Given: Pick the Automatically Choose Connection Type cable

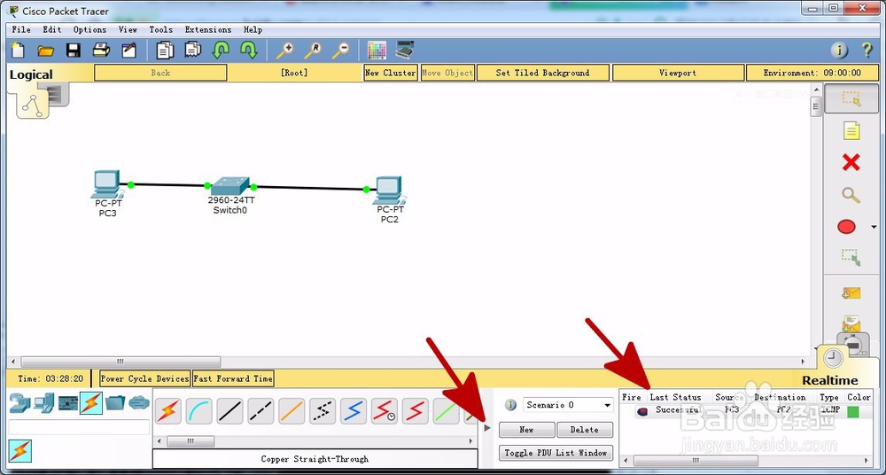Looking at the screenshot, I should click(x=168, y=411).
